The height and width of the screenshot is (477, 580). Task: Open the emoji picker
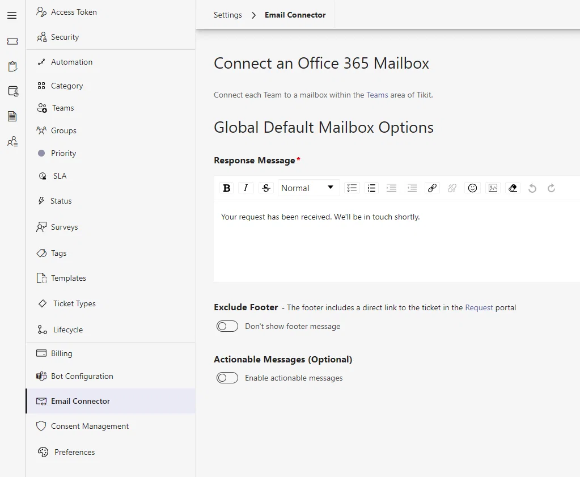tap(472, 188)
